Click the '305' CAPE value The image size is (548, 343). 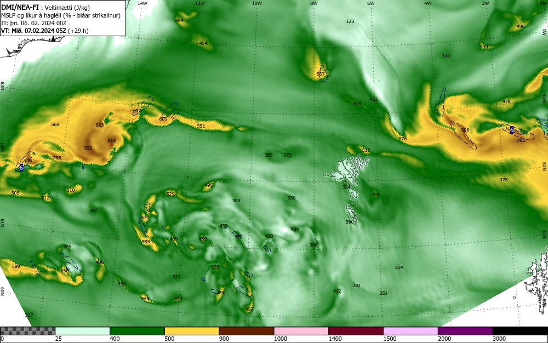pos(236,201)
